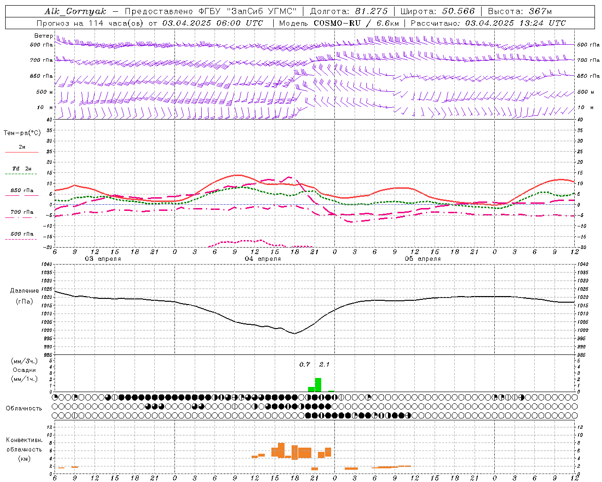Image resolution: width=602 pixels, height=482 pixels.
Task: Click the Тем-ра(°C) temperature label
Action: tap(22, 133)
